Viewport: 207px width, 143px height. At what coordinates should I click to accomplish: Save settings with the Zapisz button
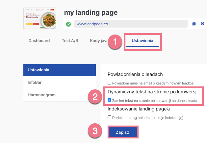(x=123, y=132)
